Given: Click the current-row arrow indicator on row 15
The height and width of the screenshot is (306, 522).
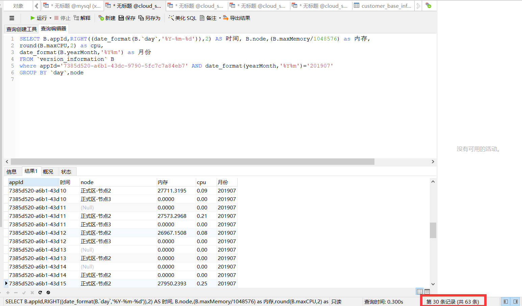Looking at the screenshot, I should 6,283.
